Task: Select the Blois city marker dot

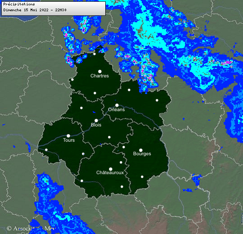Action: pyautogui.click(x=96, y=121)
